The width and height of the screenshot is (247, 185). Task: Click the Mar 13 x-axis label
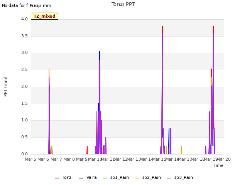tap(134, 159)
